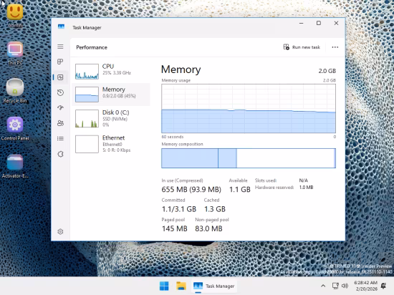Open the Users page icon
Image resolution: width=394 pixels, height=295 pixels.
tap(60, 123)
